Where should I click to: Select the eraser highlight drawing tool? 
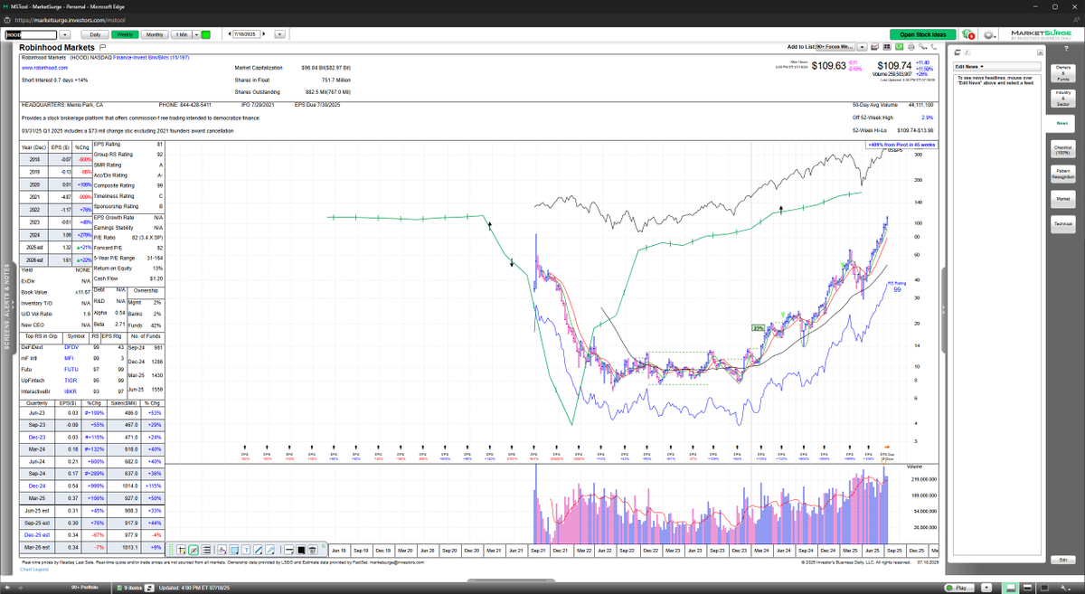(222, 550)
